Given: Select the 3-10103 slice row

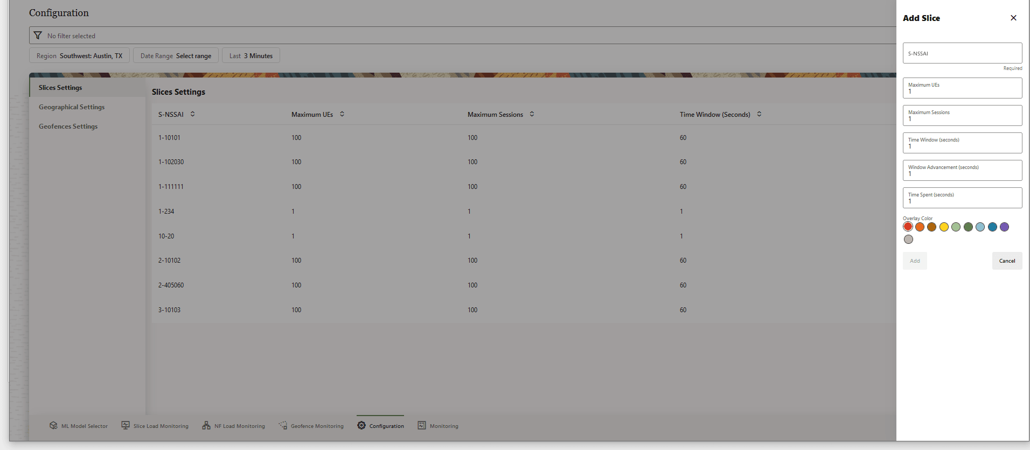Looking at the screenshot, I should (x=524, y=310).
